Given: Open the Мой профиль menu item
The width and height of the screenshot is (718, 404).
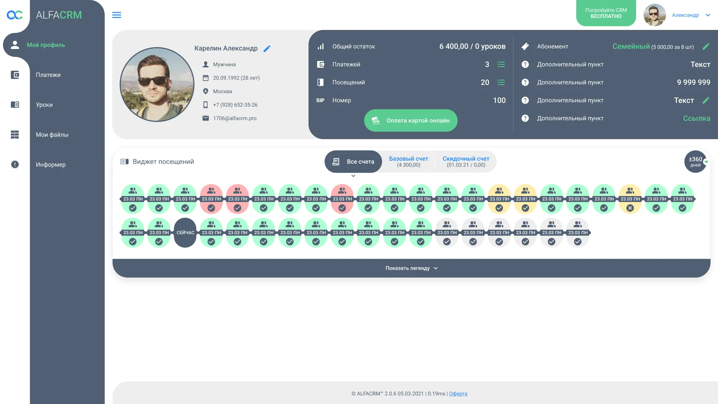Looking at the screenshot, I should coord(46,45).
